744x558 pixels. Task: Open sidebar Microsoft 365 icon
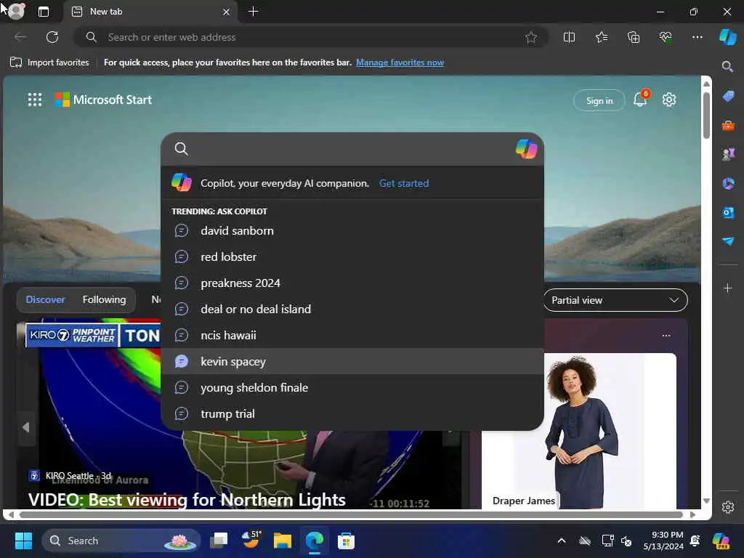point(728,183)
